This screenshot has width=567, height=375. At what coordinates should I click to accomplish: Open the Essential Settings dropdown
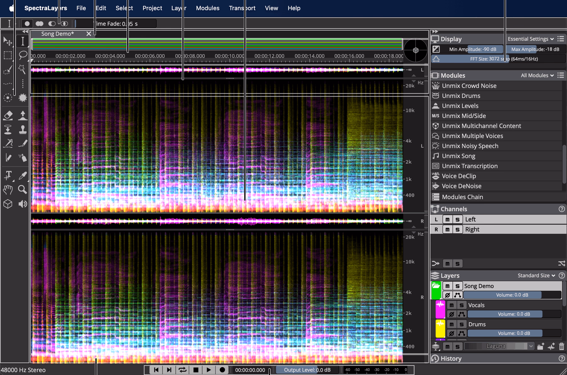(x=531, y=39)
